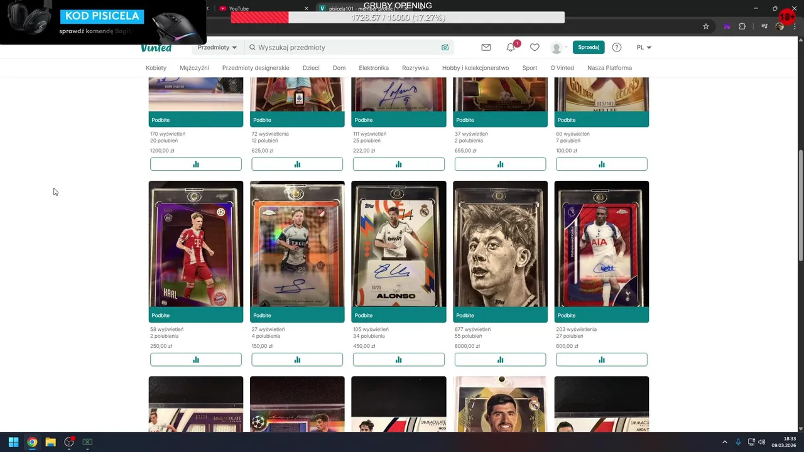Open the Chrome profile avatar

point(780,26)
